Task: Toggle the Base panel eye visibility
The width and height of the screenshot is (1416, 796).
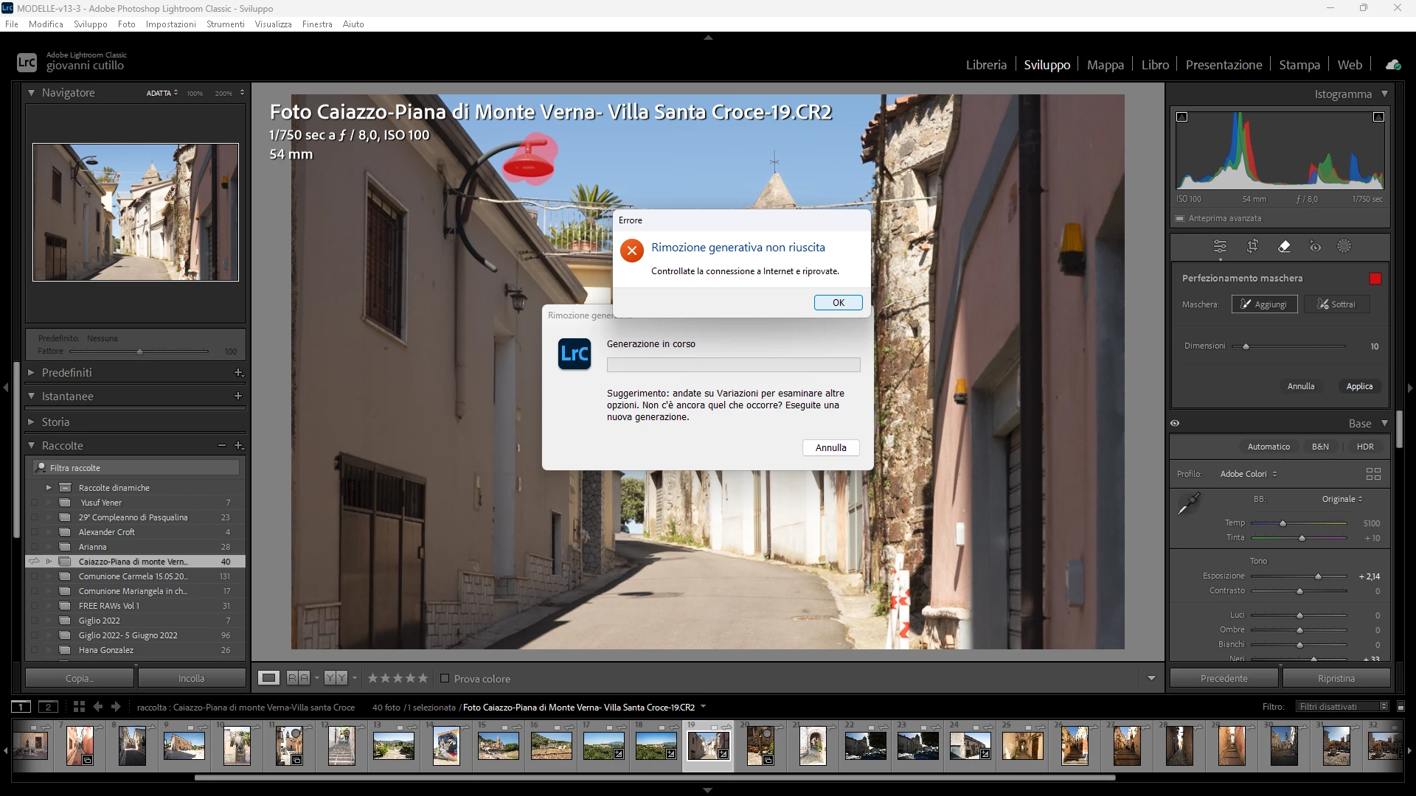Action: (1175, 423)
